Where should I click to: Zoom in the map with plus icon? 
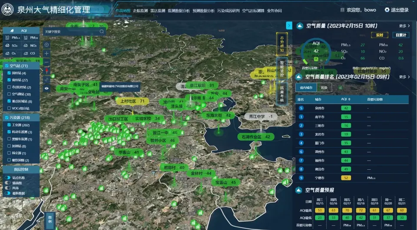click(47, 53)
